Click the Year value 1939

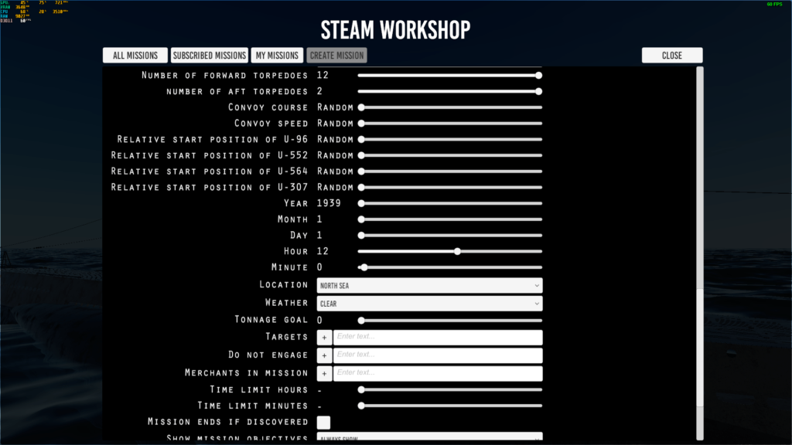point(329,203)
